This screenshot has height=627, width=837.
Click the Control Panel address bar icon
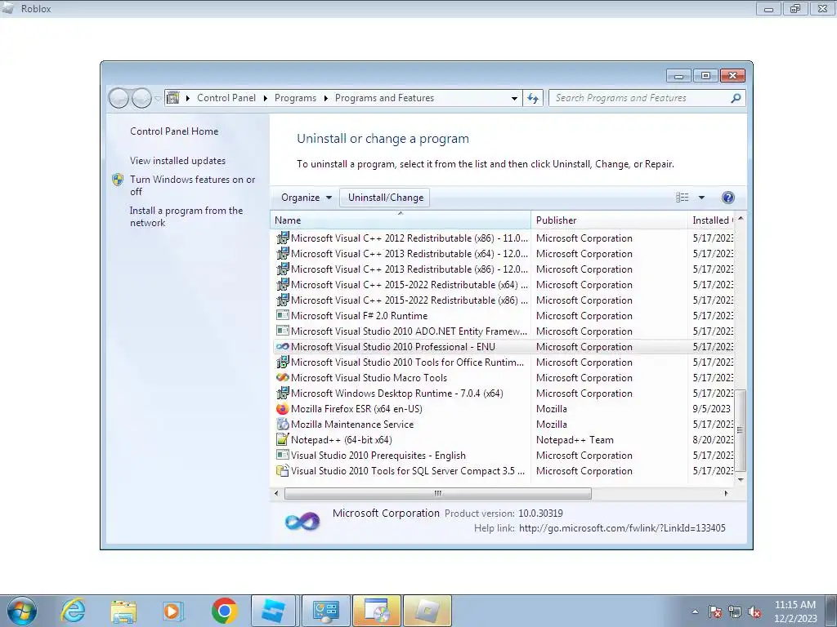(173, 98)
